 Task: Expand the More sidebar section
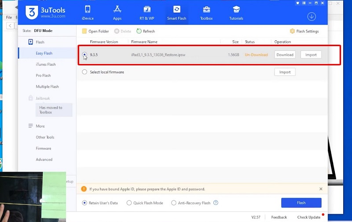click(x=31, y=126)
